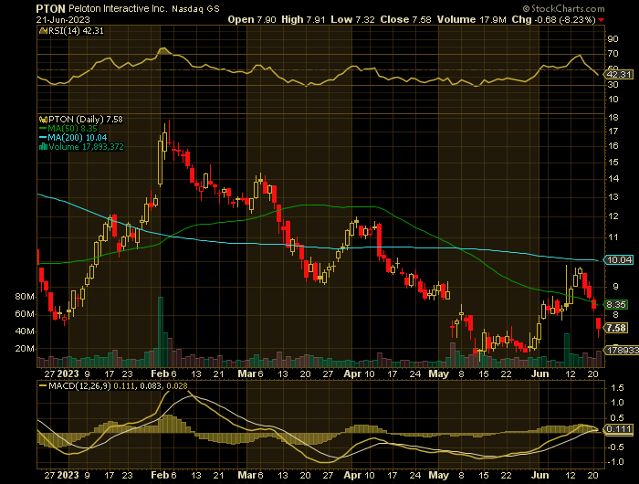
Task: Click the 7.58 last price tag
Action: click(616, 328)
